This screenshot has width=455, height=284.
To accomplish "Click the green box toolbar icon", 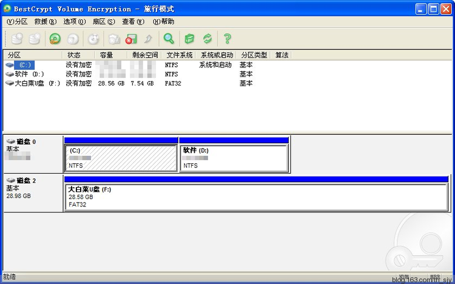I will point(189,39).
